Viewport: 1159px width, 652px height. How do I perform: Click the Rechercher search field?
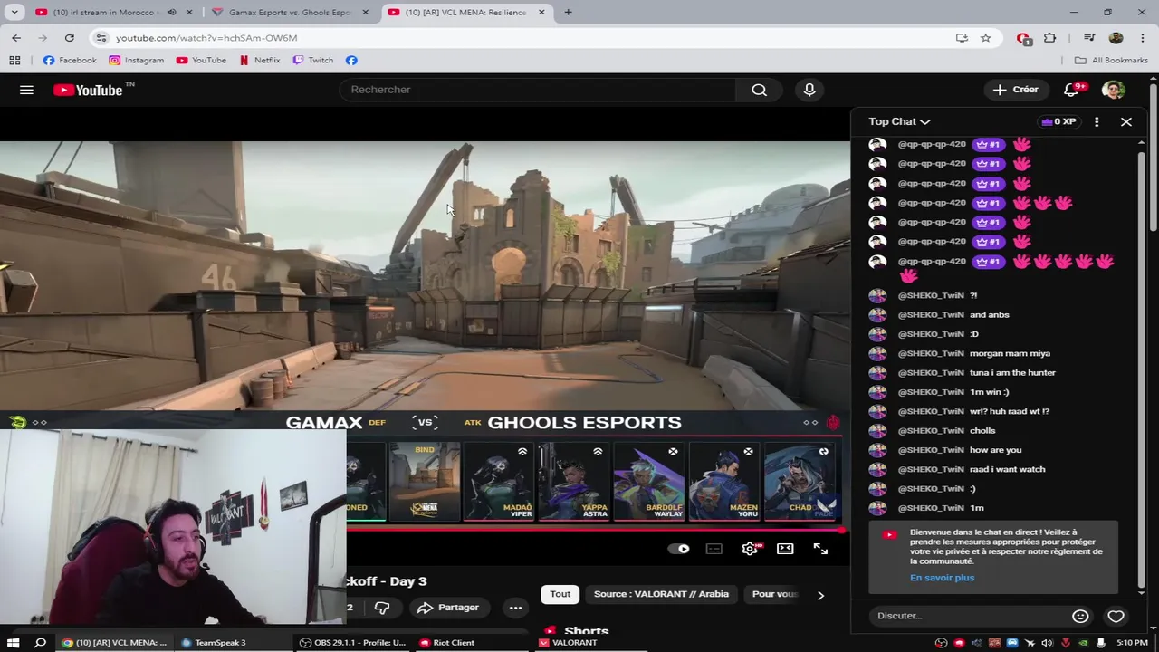click(539, 90)
